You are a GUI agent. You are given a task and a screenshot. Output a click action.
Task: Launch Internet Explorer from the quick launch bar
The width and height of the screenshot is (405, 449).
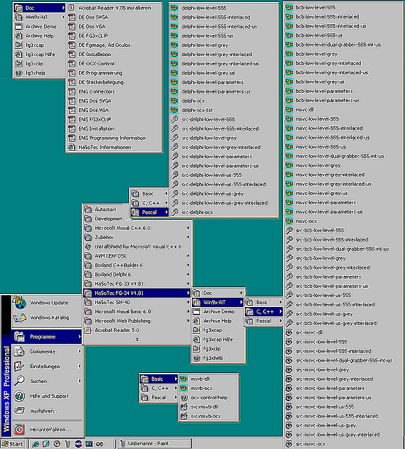37,444
